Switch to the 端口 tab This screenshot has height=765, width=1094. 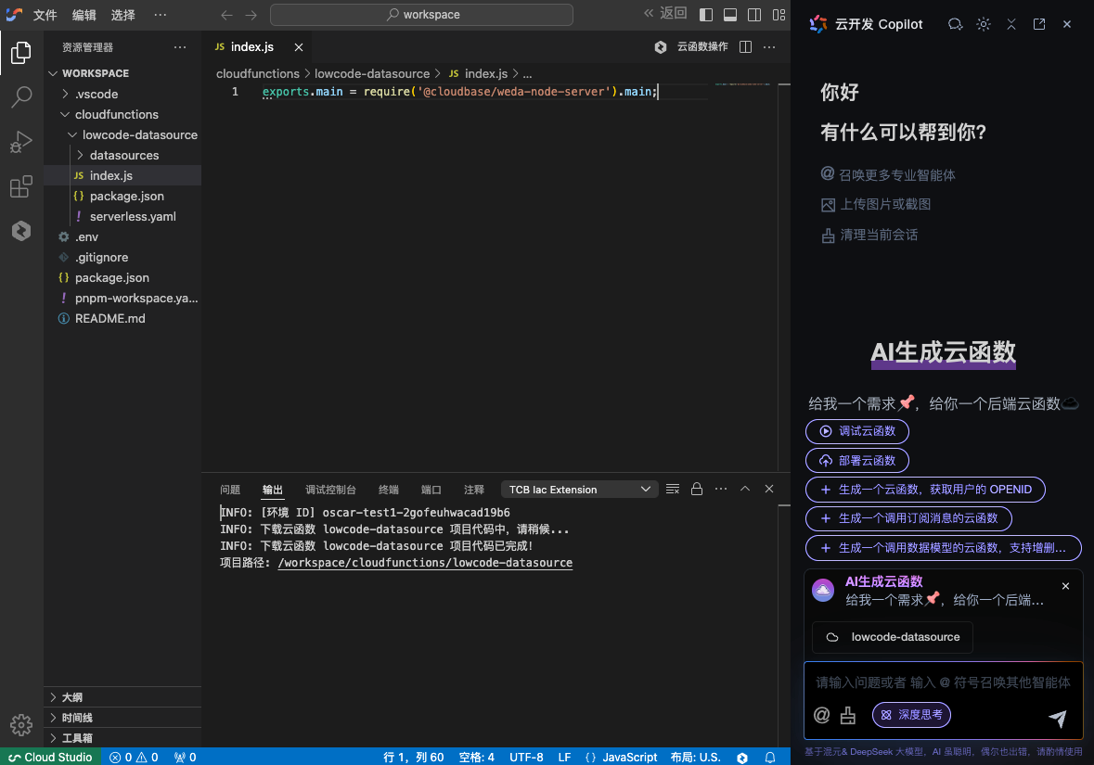tap(431, 490)
